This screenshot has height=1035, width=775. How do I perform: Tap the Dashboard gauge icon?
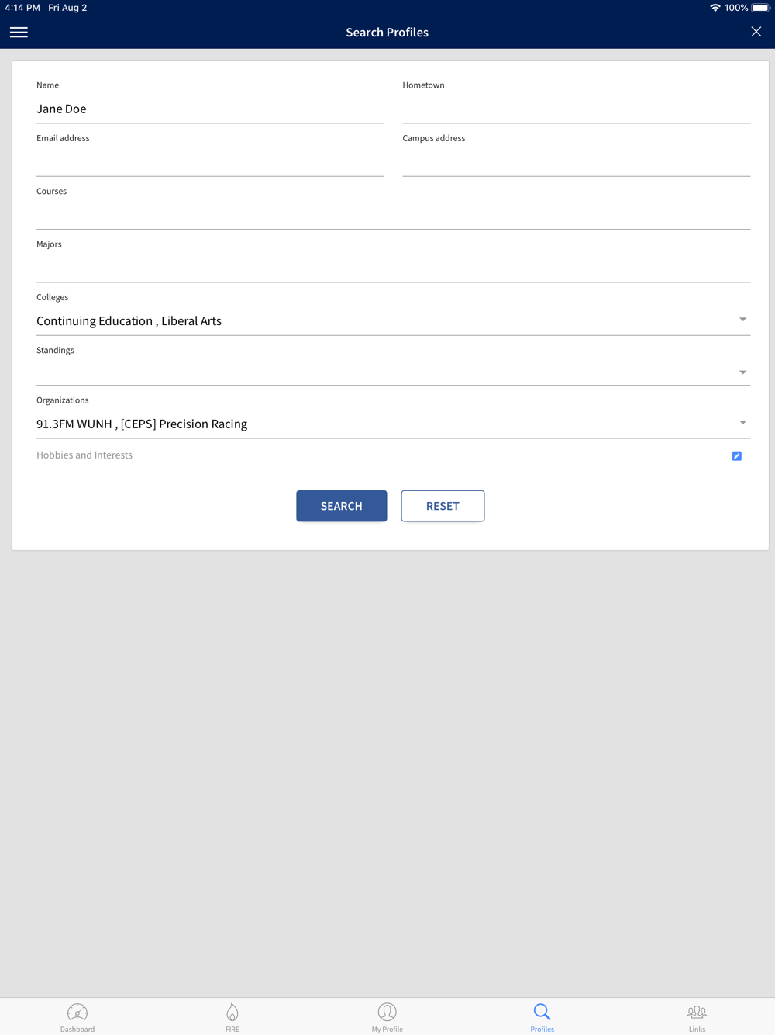pos(77,1012)
